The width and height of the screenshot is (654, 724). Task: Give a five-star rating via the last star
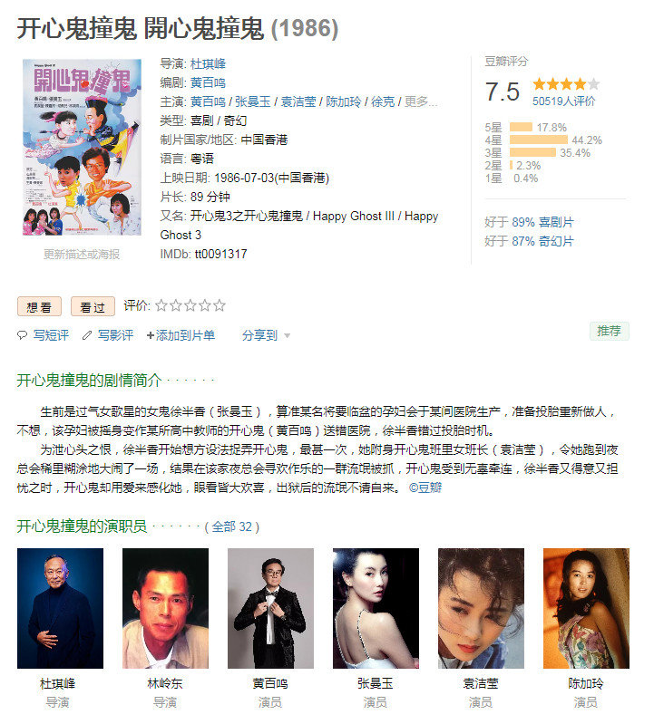[x=220, y=305]
